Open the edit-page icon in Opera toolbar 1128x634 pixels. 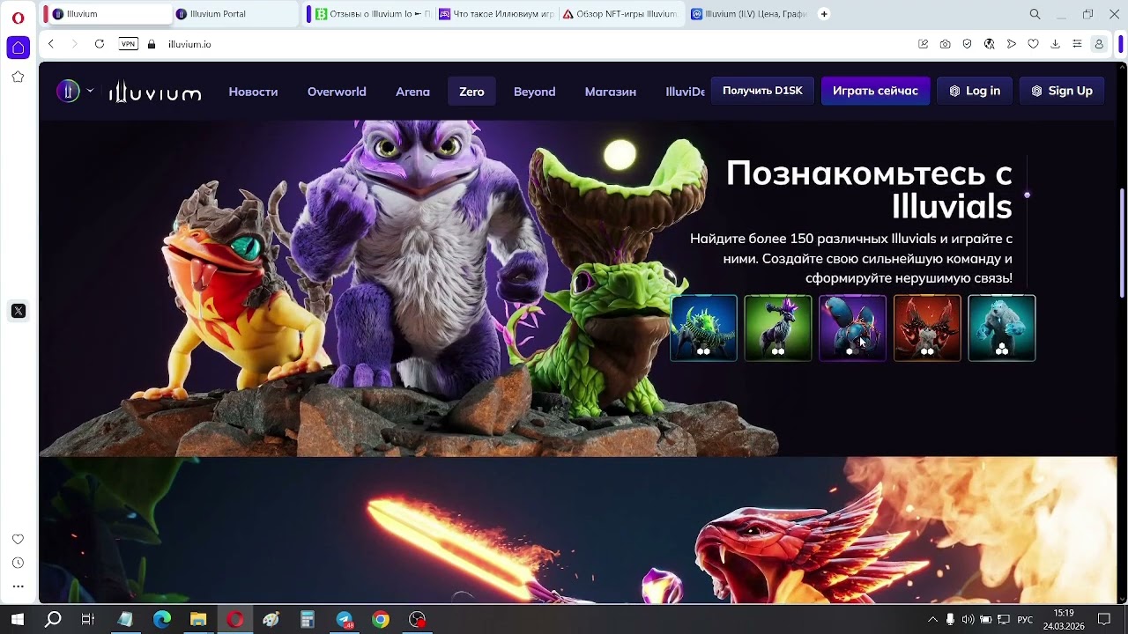(923, 44)
